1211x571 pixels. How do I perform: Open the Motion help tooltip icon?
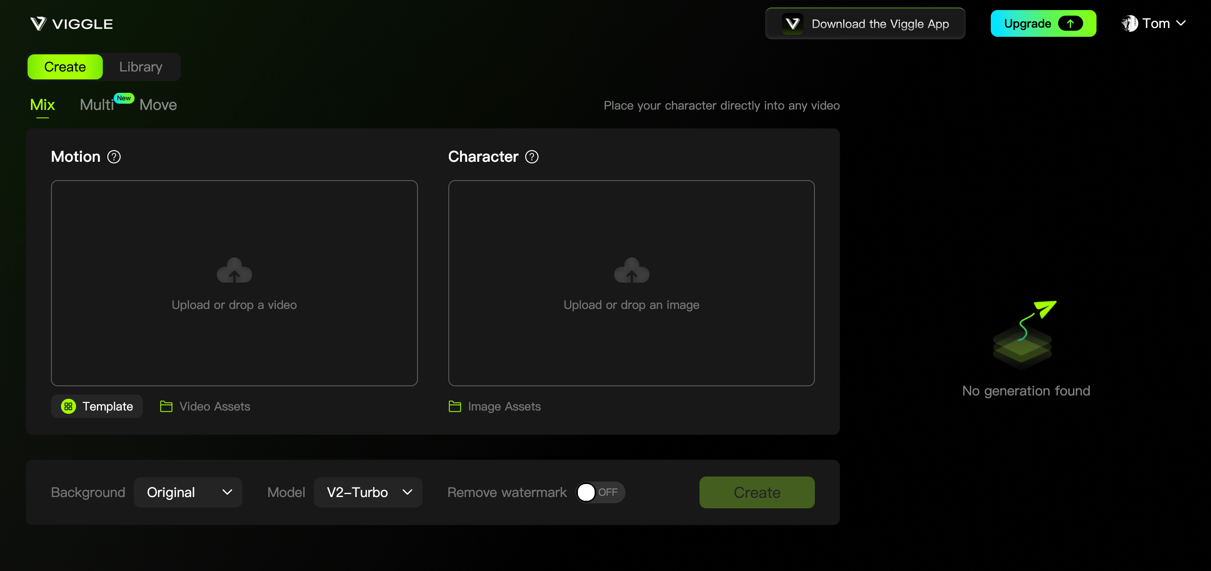pyautogui.click(x=113, y=157)
